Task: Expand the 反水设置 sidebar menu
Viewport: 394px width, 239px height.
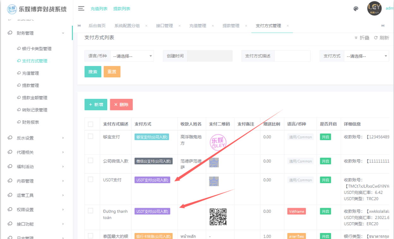Action: [36, 138]
